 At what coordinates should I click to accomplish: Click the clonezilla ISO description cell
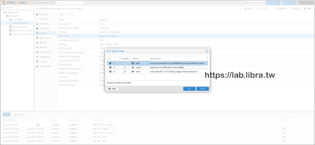pyautogui.click(x=178, y=63)
